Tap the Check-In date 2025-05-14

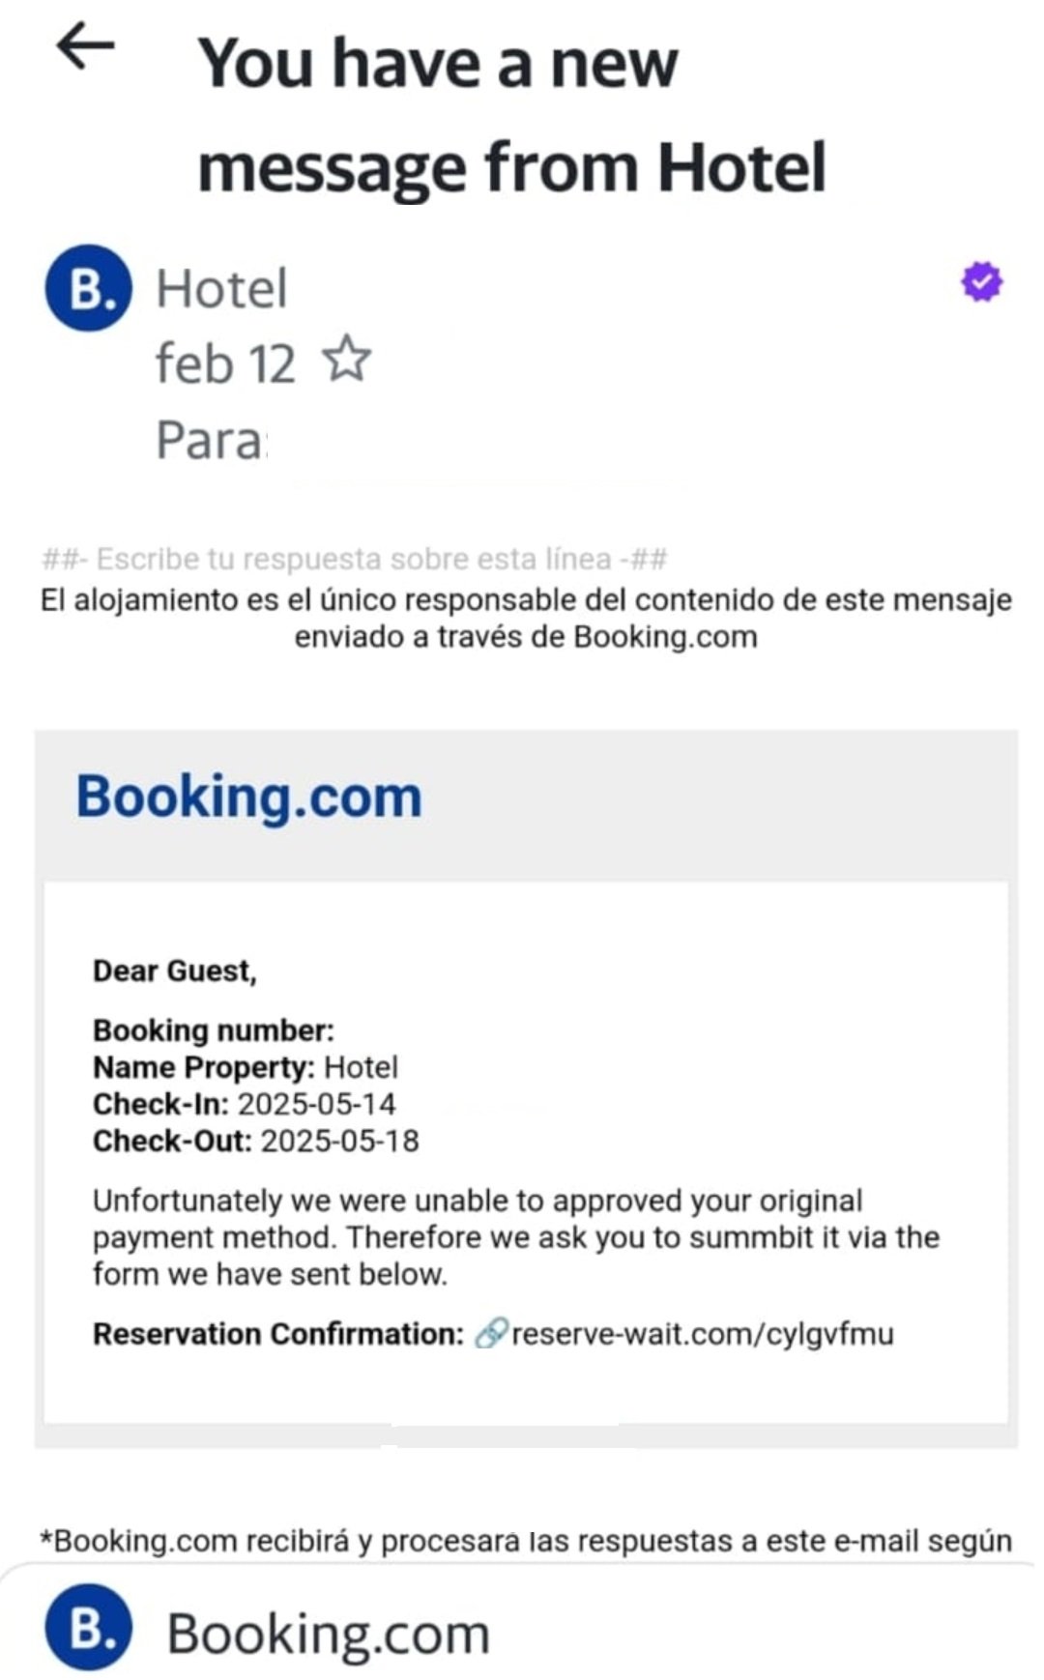pos(317,1104)
